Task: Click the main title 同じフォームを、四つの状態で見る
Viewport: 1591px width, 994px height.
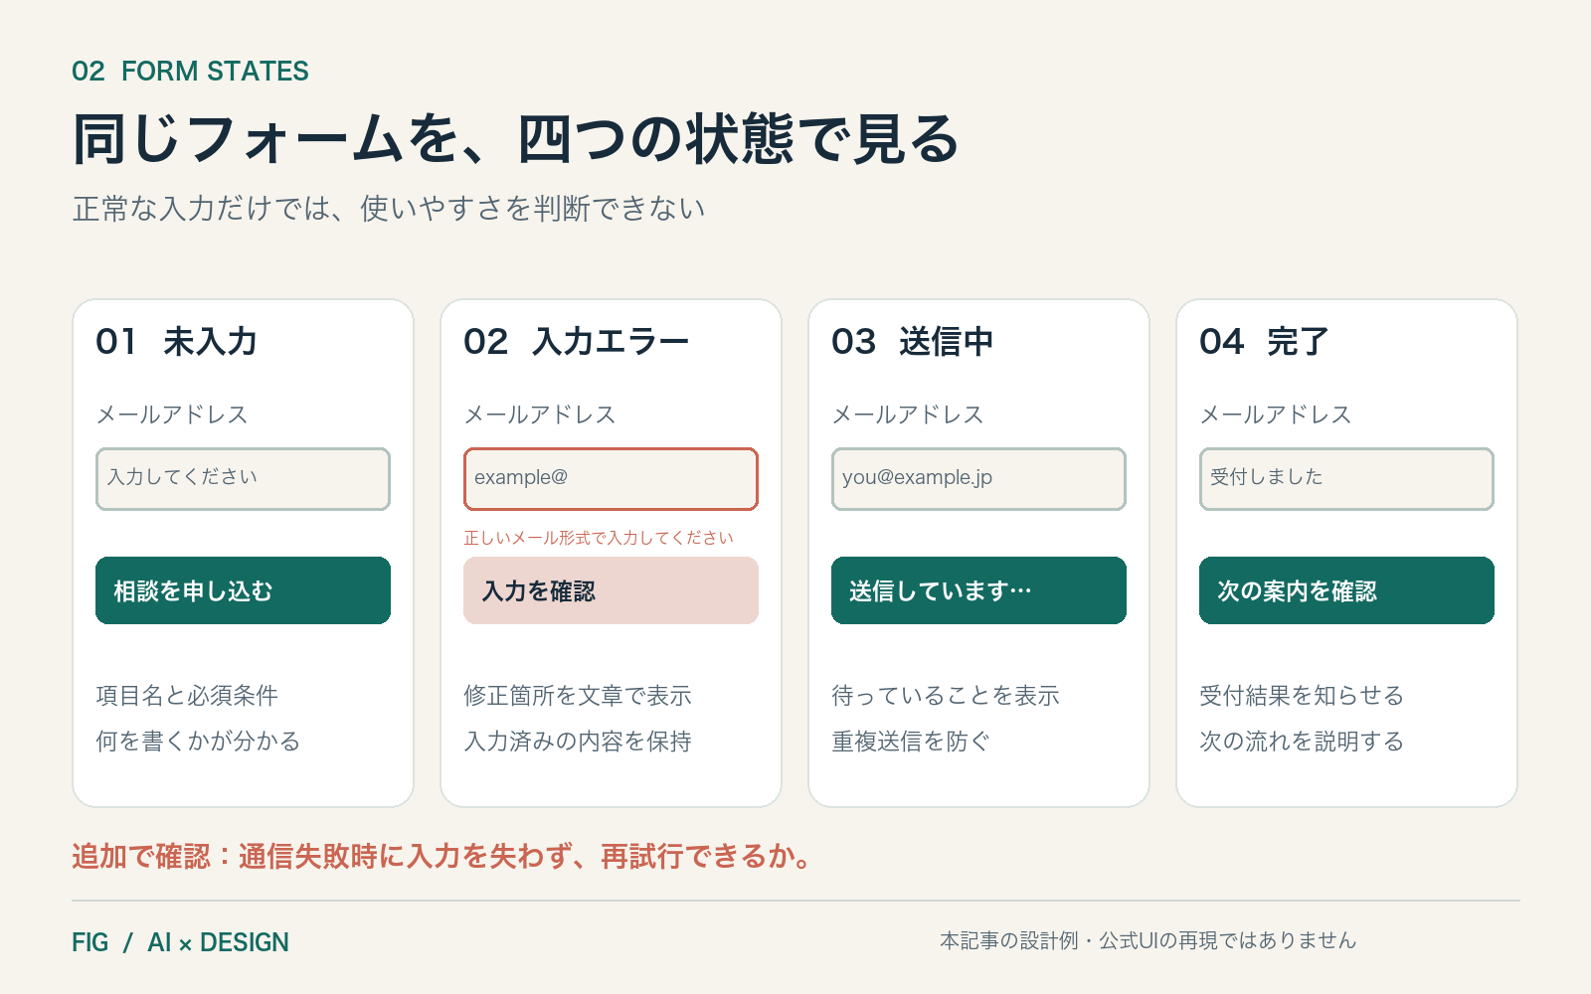Action: pos(515,138)
